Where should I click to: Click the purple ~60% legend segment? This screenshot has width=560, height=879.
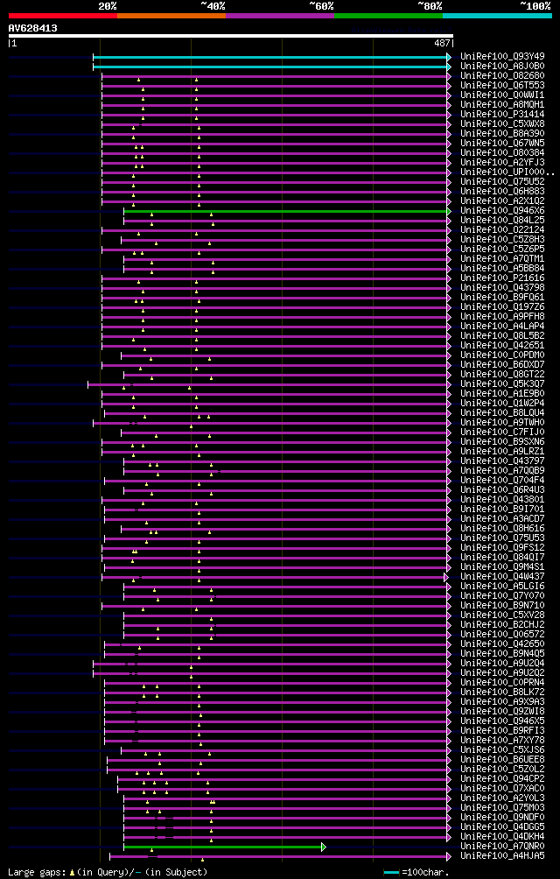280,16
